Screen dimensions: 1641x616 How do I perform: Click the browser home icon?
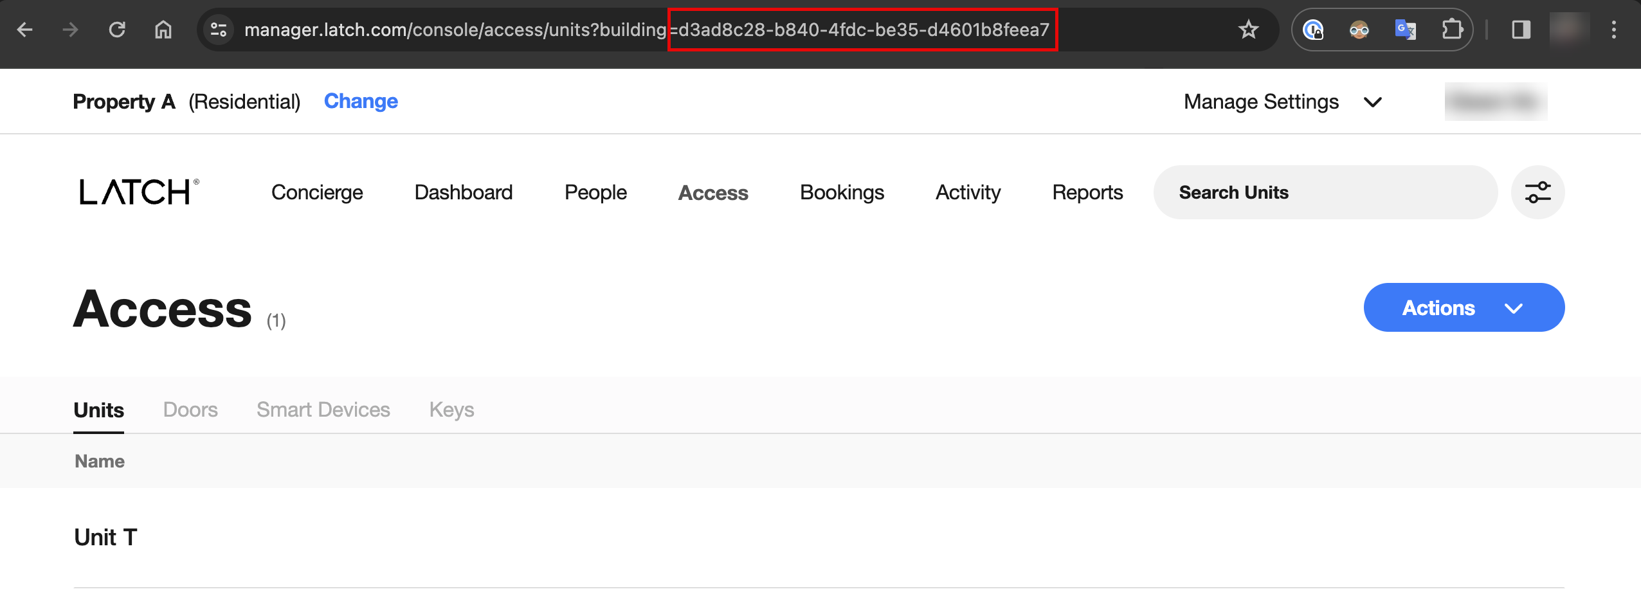pos(163,30)
